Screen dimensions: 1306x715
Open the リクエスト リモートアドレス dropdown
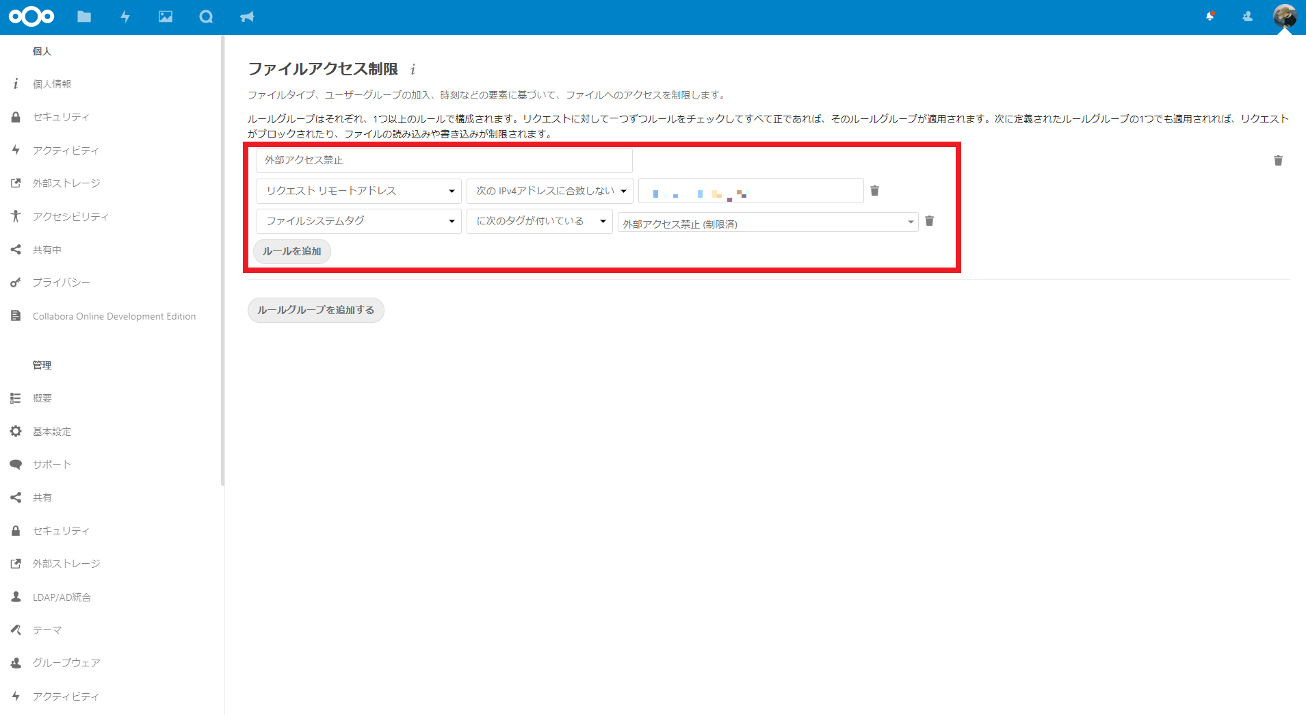click(359, 191)
